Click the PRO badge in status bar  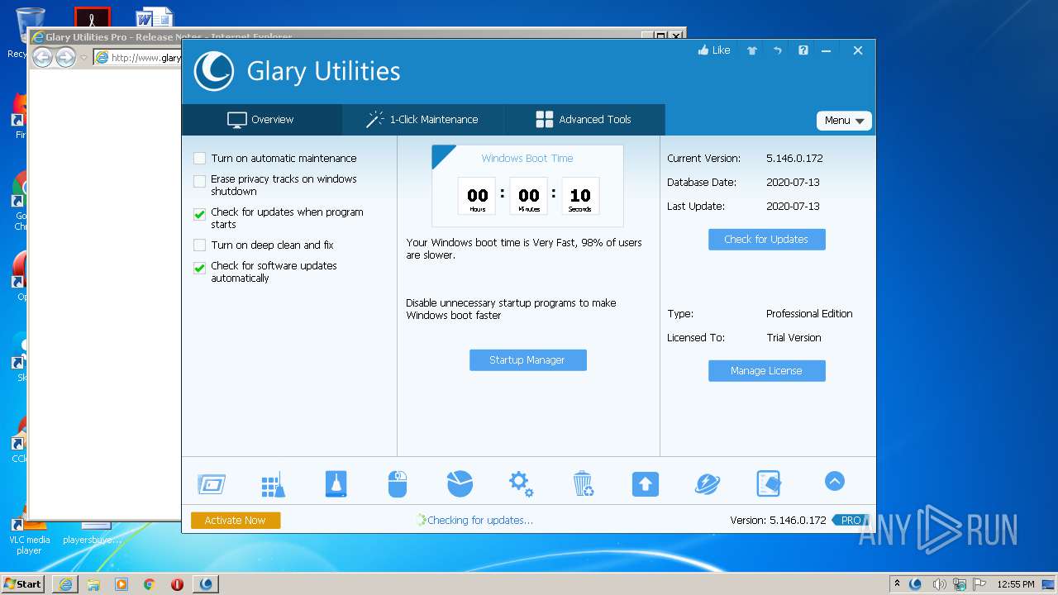(x=851, y=521)
